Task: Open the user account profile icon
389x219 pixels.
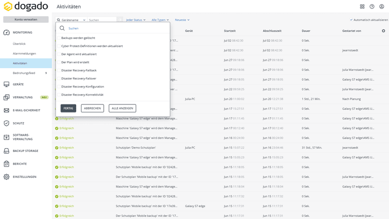Action: coord(381,6)
